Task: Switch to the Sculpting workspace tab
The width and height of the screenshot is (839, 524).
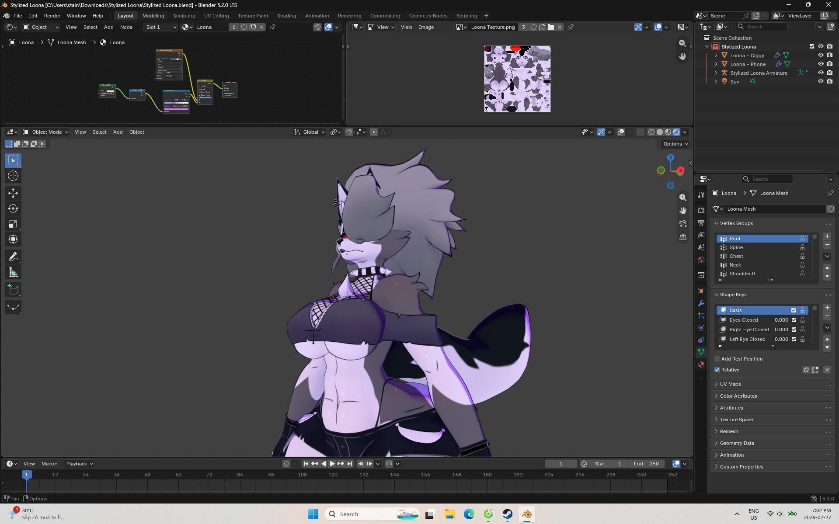Action: (x=184, y=16)
